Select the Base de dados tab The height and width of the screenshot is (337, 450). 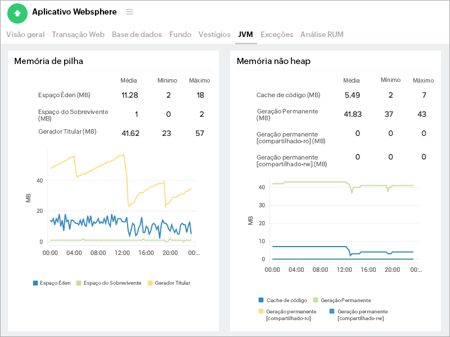[x=137, y=34]
